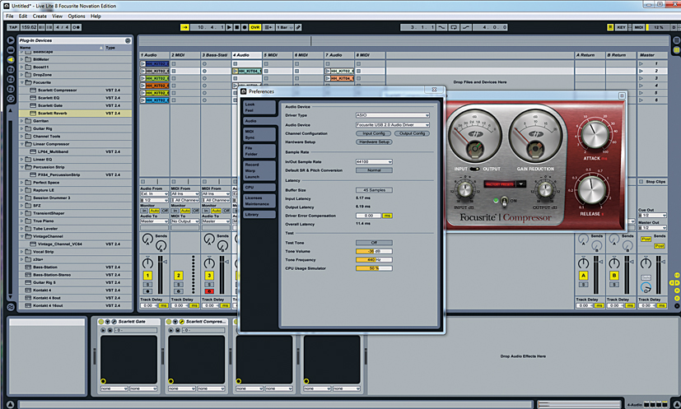Open compressor factory presets dropdown arrow
The height and width of the screenshot is (409, 681).
(x=520, y=184)
